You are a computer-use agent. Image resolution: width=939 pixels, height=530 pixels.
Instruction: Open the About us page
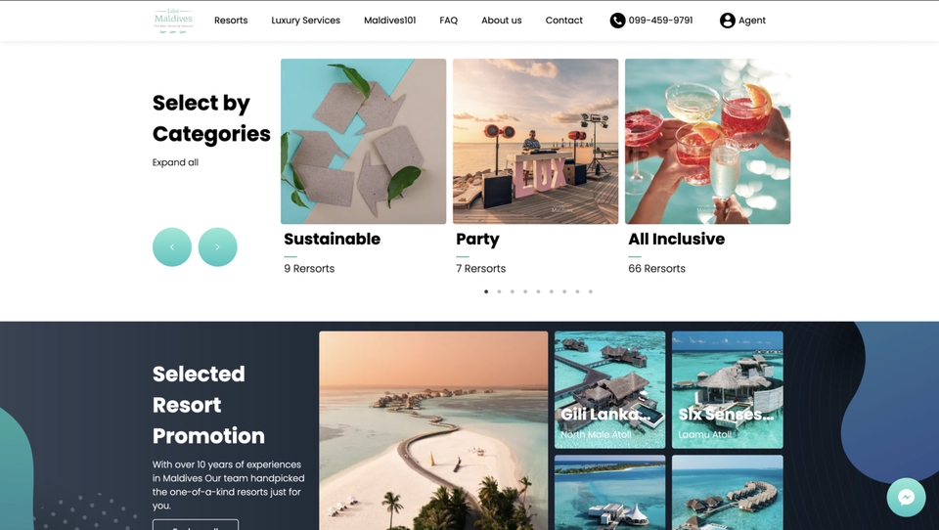(502, 21)
